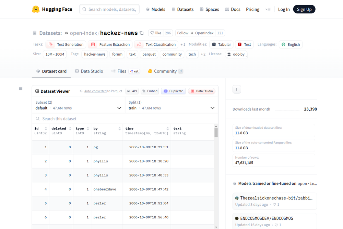Viewport: 343px width, 229px height.
Task: Click the Embed button
Action: 150,91
